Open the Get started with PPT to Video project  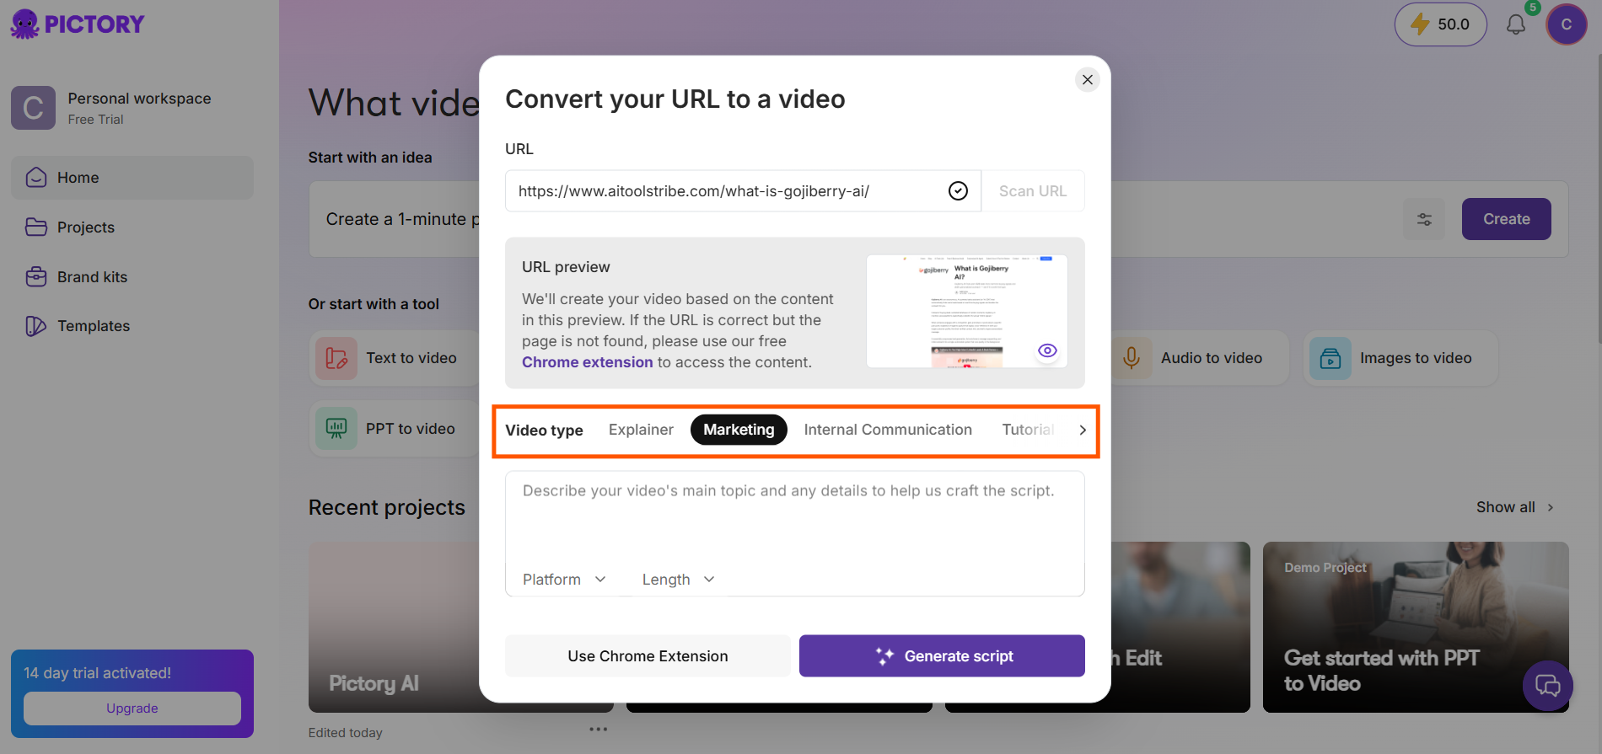click(x=1416, y=627)
